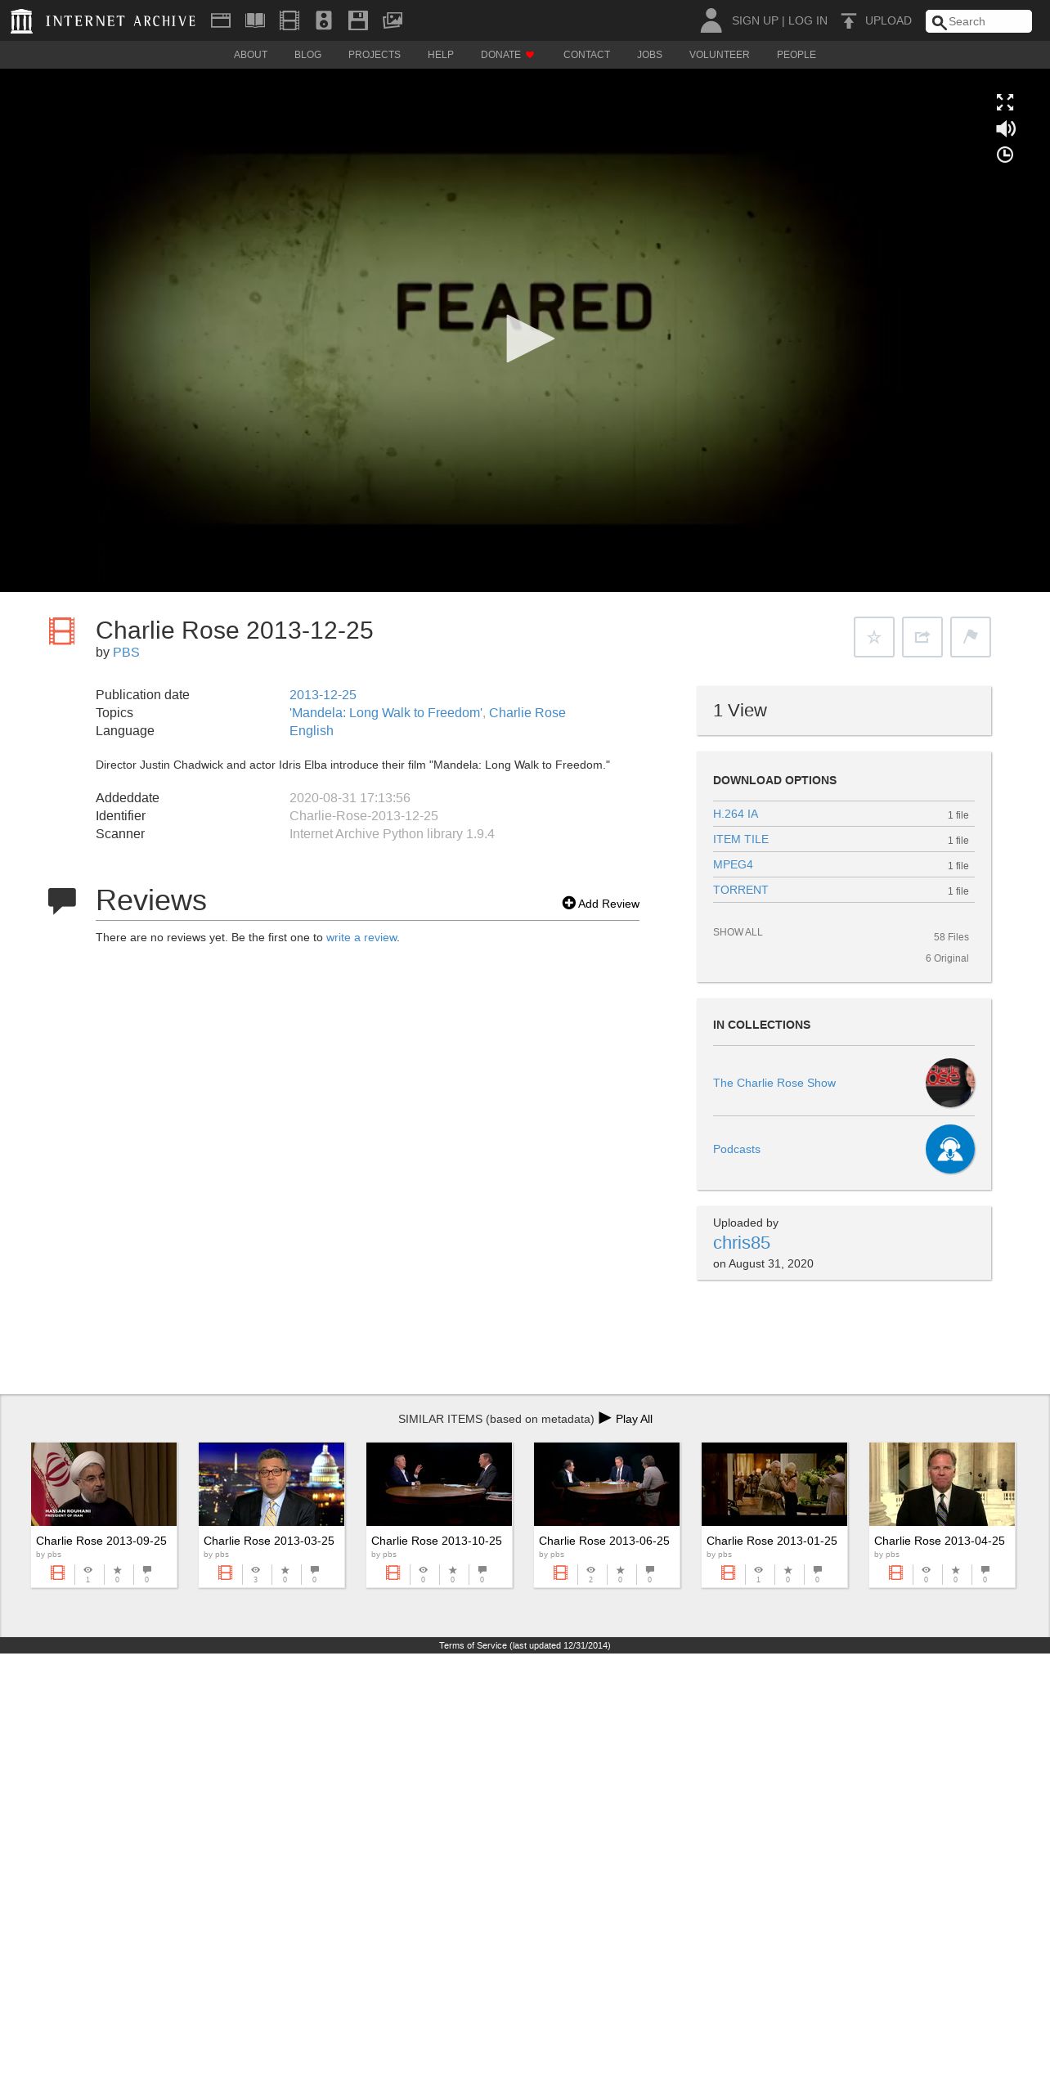Open the JOBS menu item

pyautogui.click(x=649, y=55)
